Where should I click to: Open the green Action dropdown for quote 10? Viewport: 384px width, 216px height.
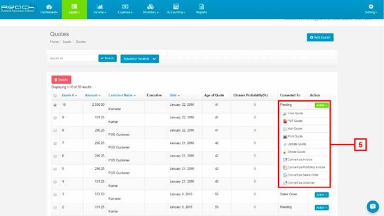[322, 105]
